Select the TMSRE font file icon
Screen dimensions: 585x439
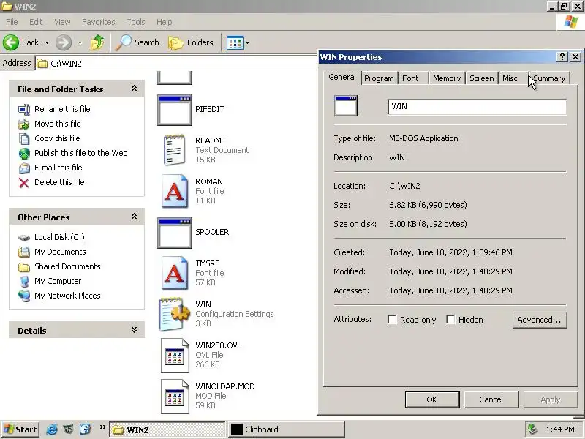[175, 273]
